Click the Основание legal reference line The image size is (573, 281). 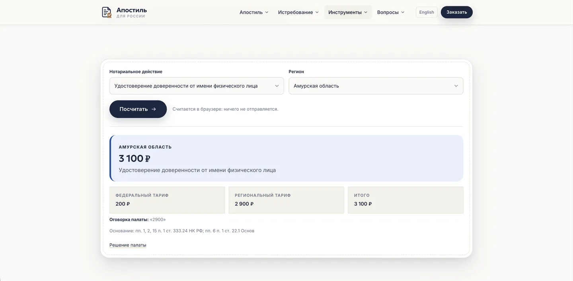(x=182, y=231)
